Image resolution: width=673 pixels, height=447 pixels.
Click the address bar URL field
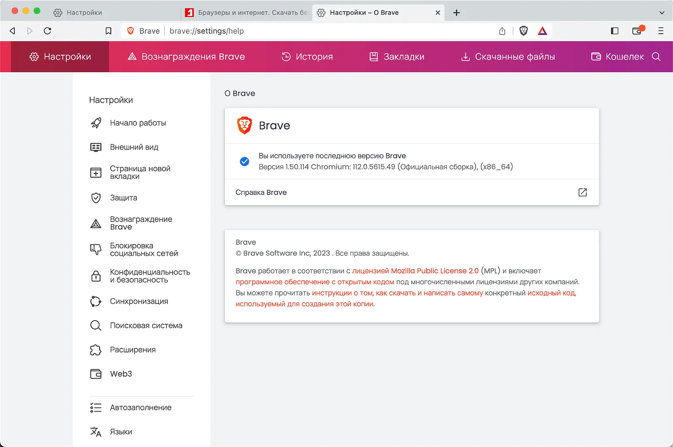(314, 31)
